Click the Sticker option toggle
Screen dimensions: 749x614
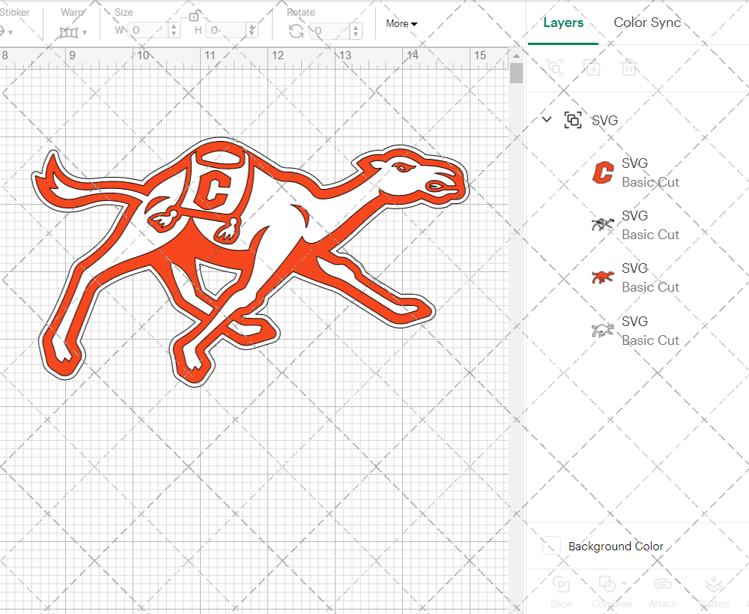(9, 31)
